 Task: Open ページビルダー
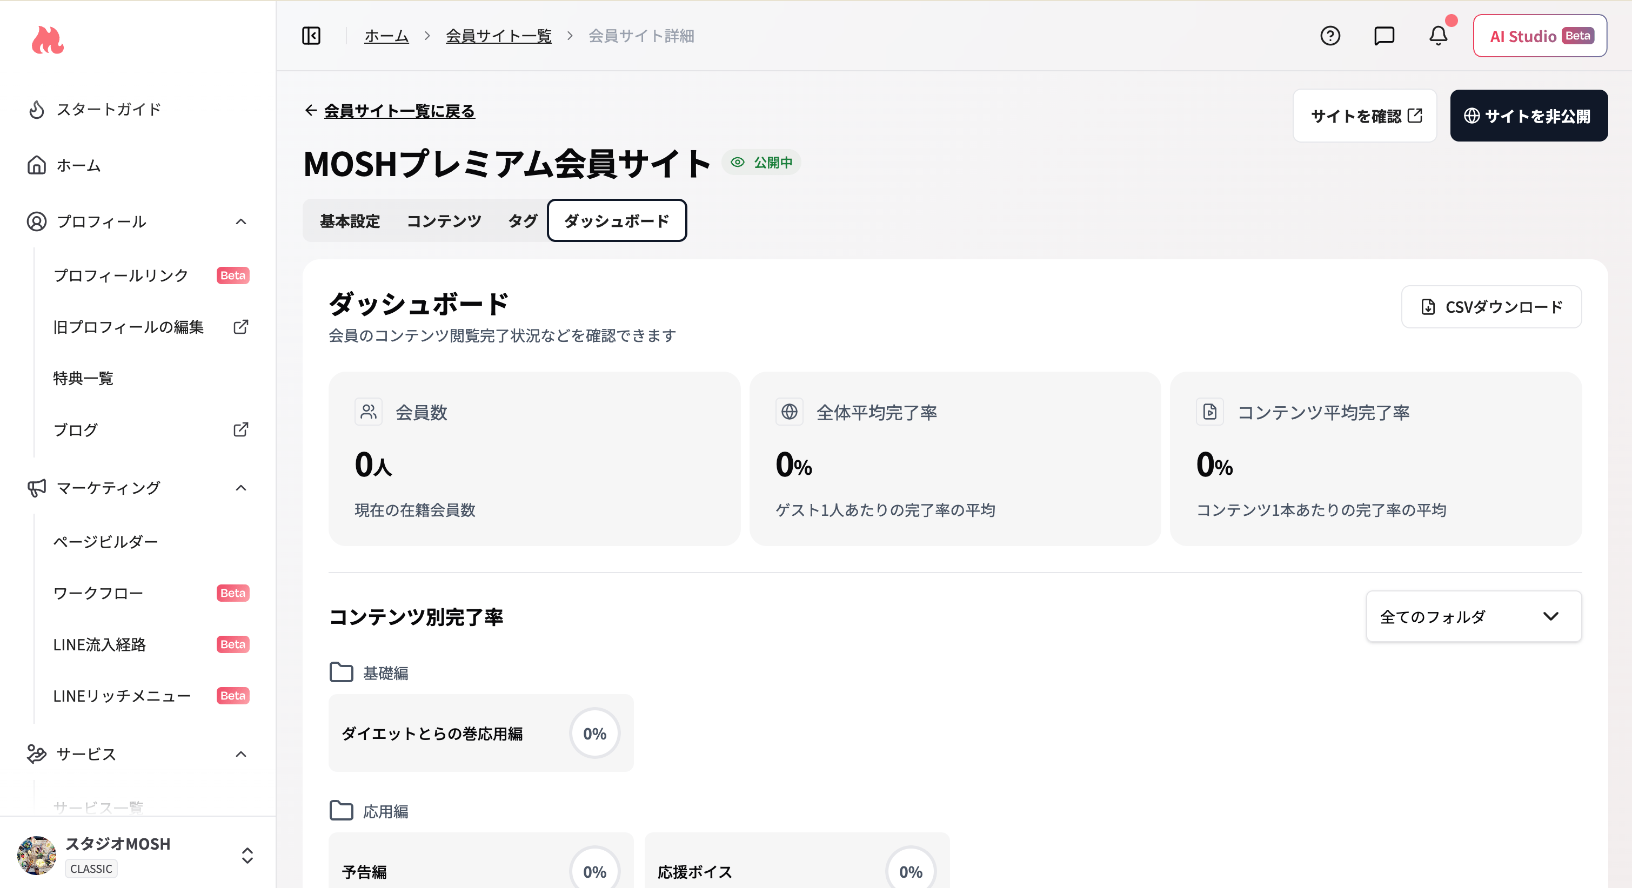(x=106, y=542)
